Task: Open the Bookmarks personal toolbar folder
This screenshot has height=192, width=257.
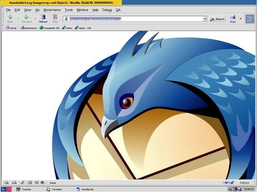Action: (29, 28)
